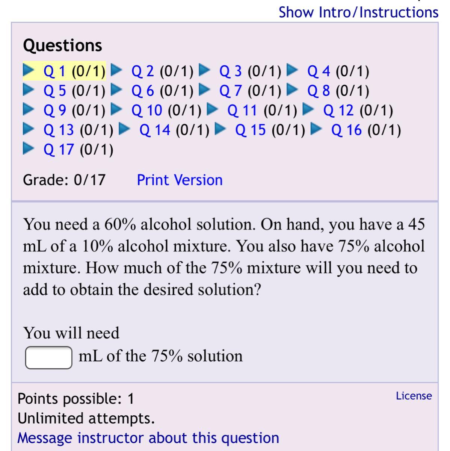
Task: Open question Q 14
Action: [x=155, y=130]
